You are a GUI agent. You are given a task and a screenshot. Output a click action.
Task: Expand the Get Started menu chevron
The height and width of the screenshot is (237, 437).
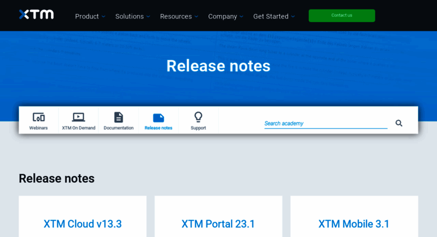click(x=293, y=17)
